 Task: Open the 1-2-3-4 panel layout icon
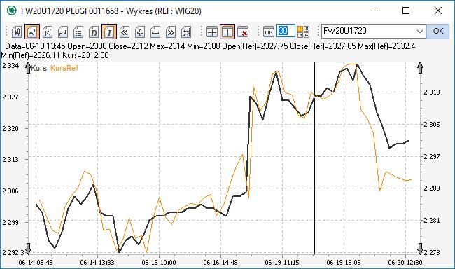(304, 32)
